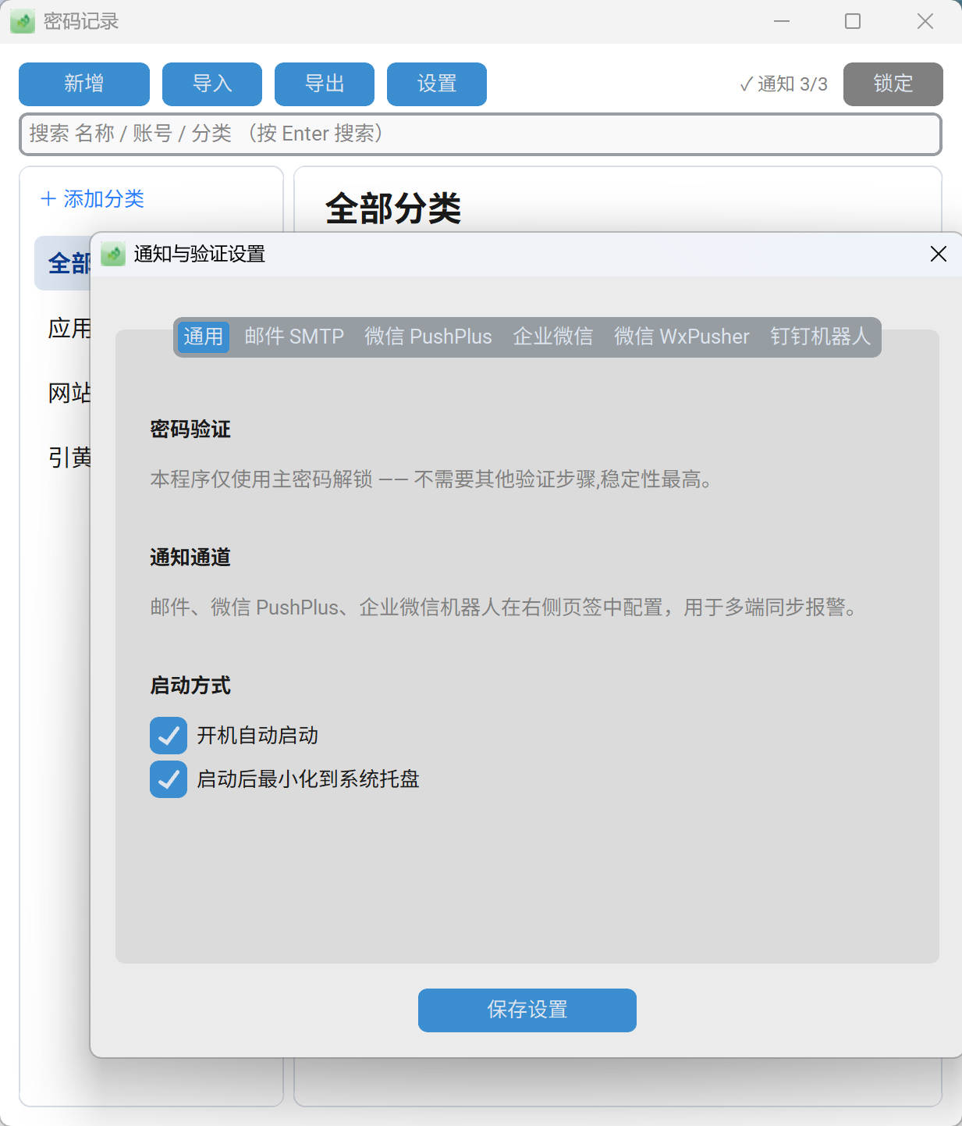Switch to the 通用 tab
The width and height of the screenshot is (962, 1126).
pyautogui.click(x=204, y=337)
